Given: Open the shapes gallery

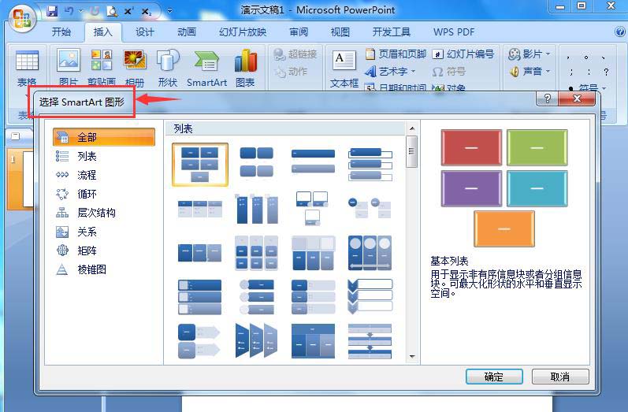Looking at the screenshot, I should pyautogui.click(x=168, y=67).
